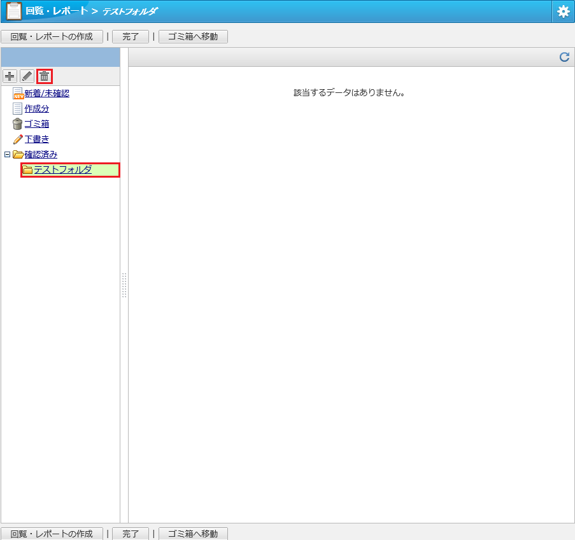575x540 pixels.
Task: Click the ゴミ箱 trash can icon
Action: coord(18,124)
